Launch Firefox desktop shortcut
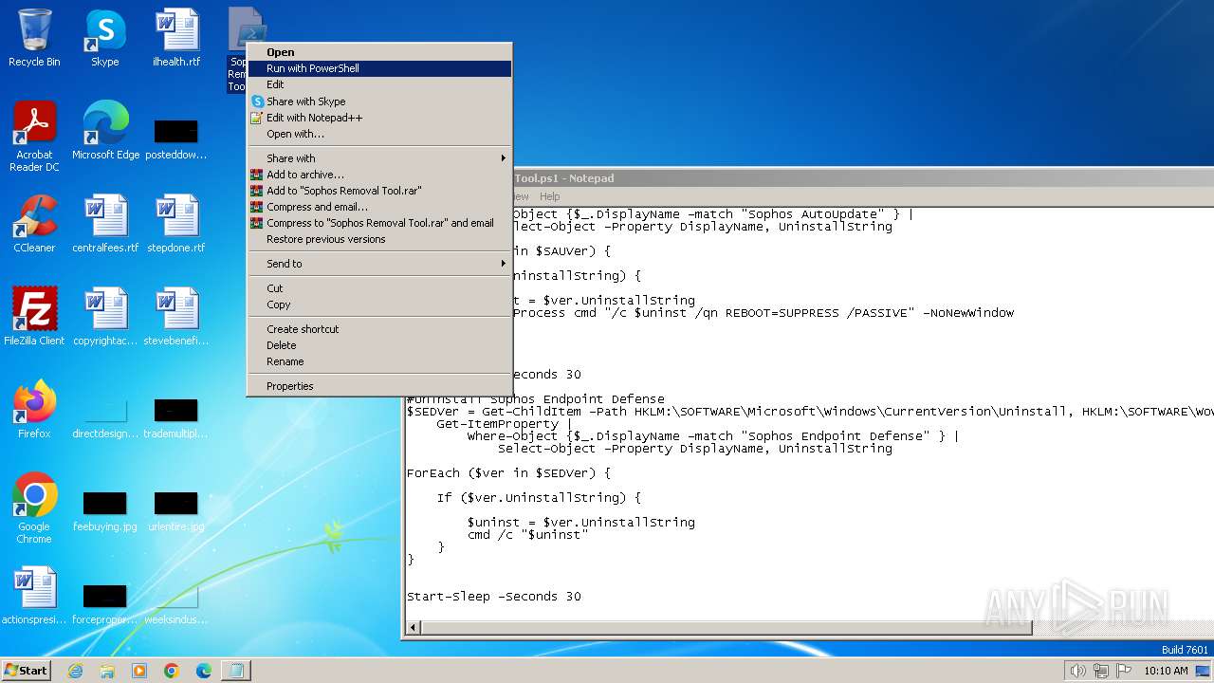 click(34, 410)
